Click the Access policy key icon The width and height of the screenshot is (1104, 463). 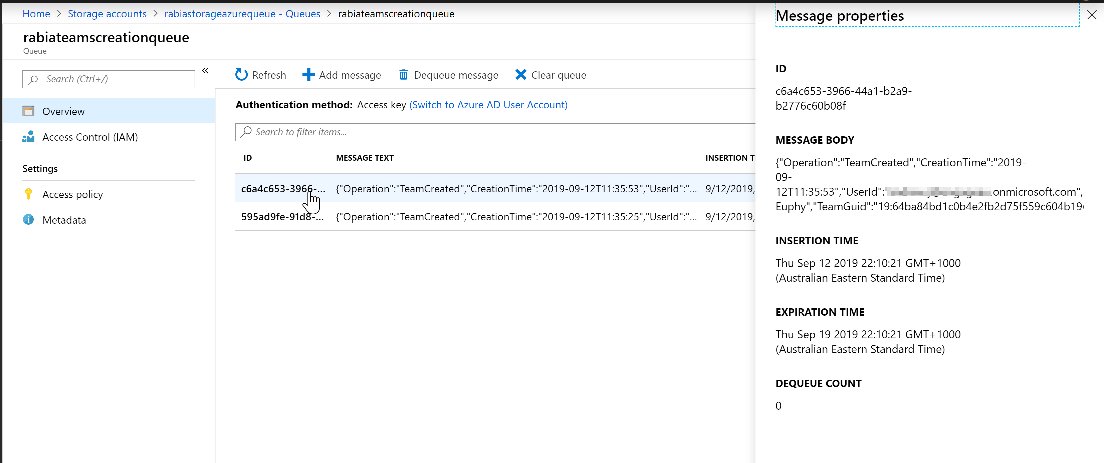click(28, 194)
